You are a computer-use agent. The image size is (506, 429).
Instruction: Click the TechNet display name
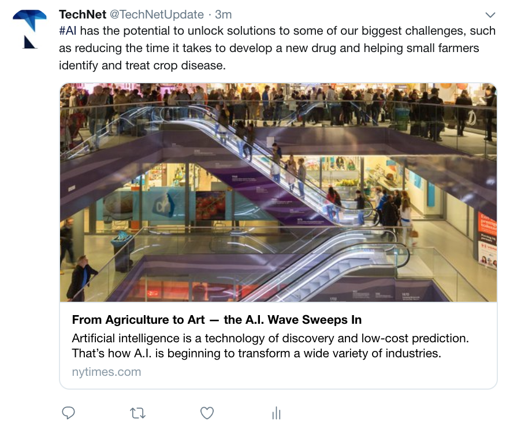tap(83, 14)
